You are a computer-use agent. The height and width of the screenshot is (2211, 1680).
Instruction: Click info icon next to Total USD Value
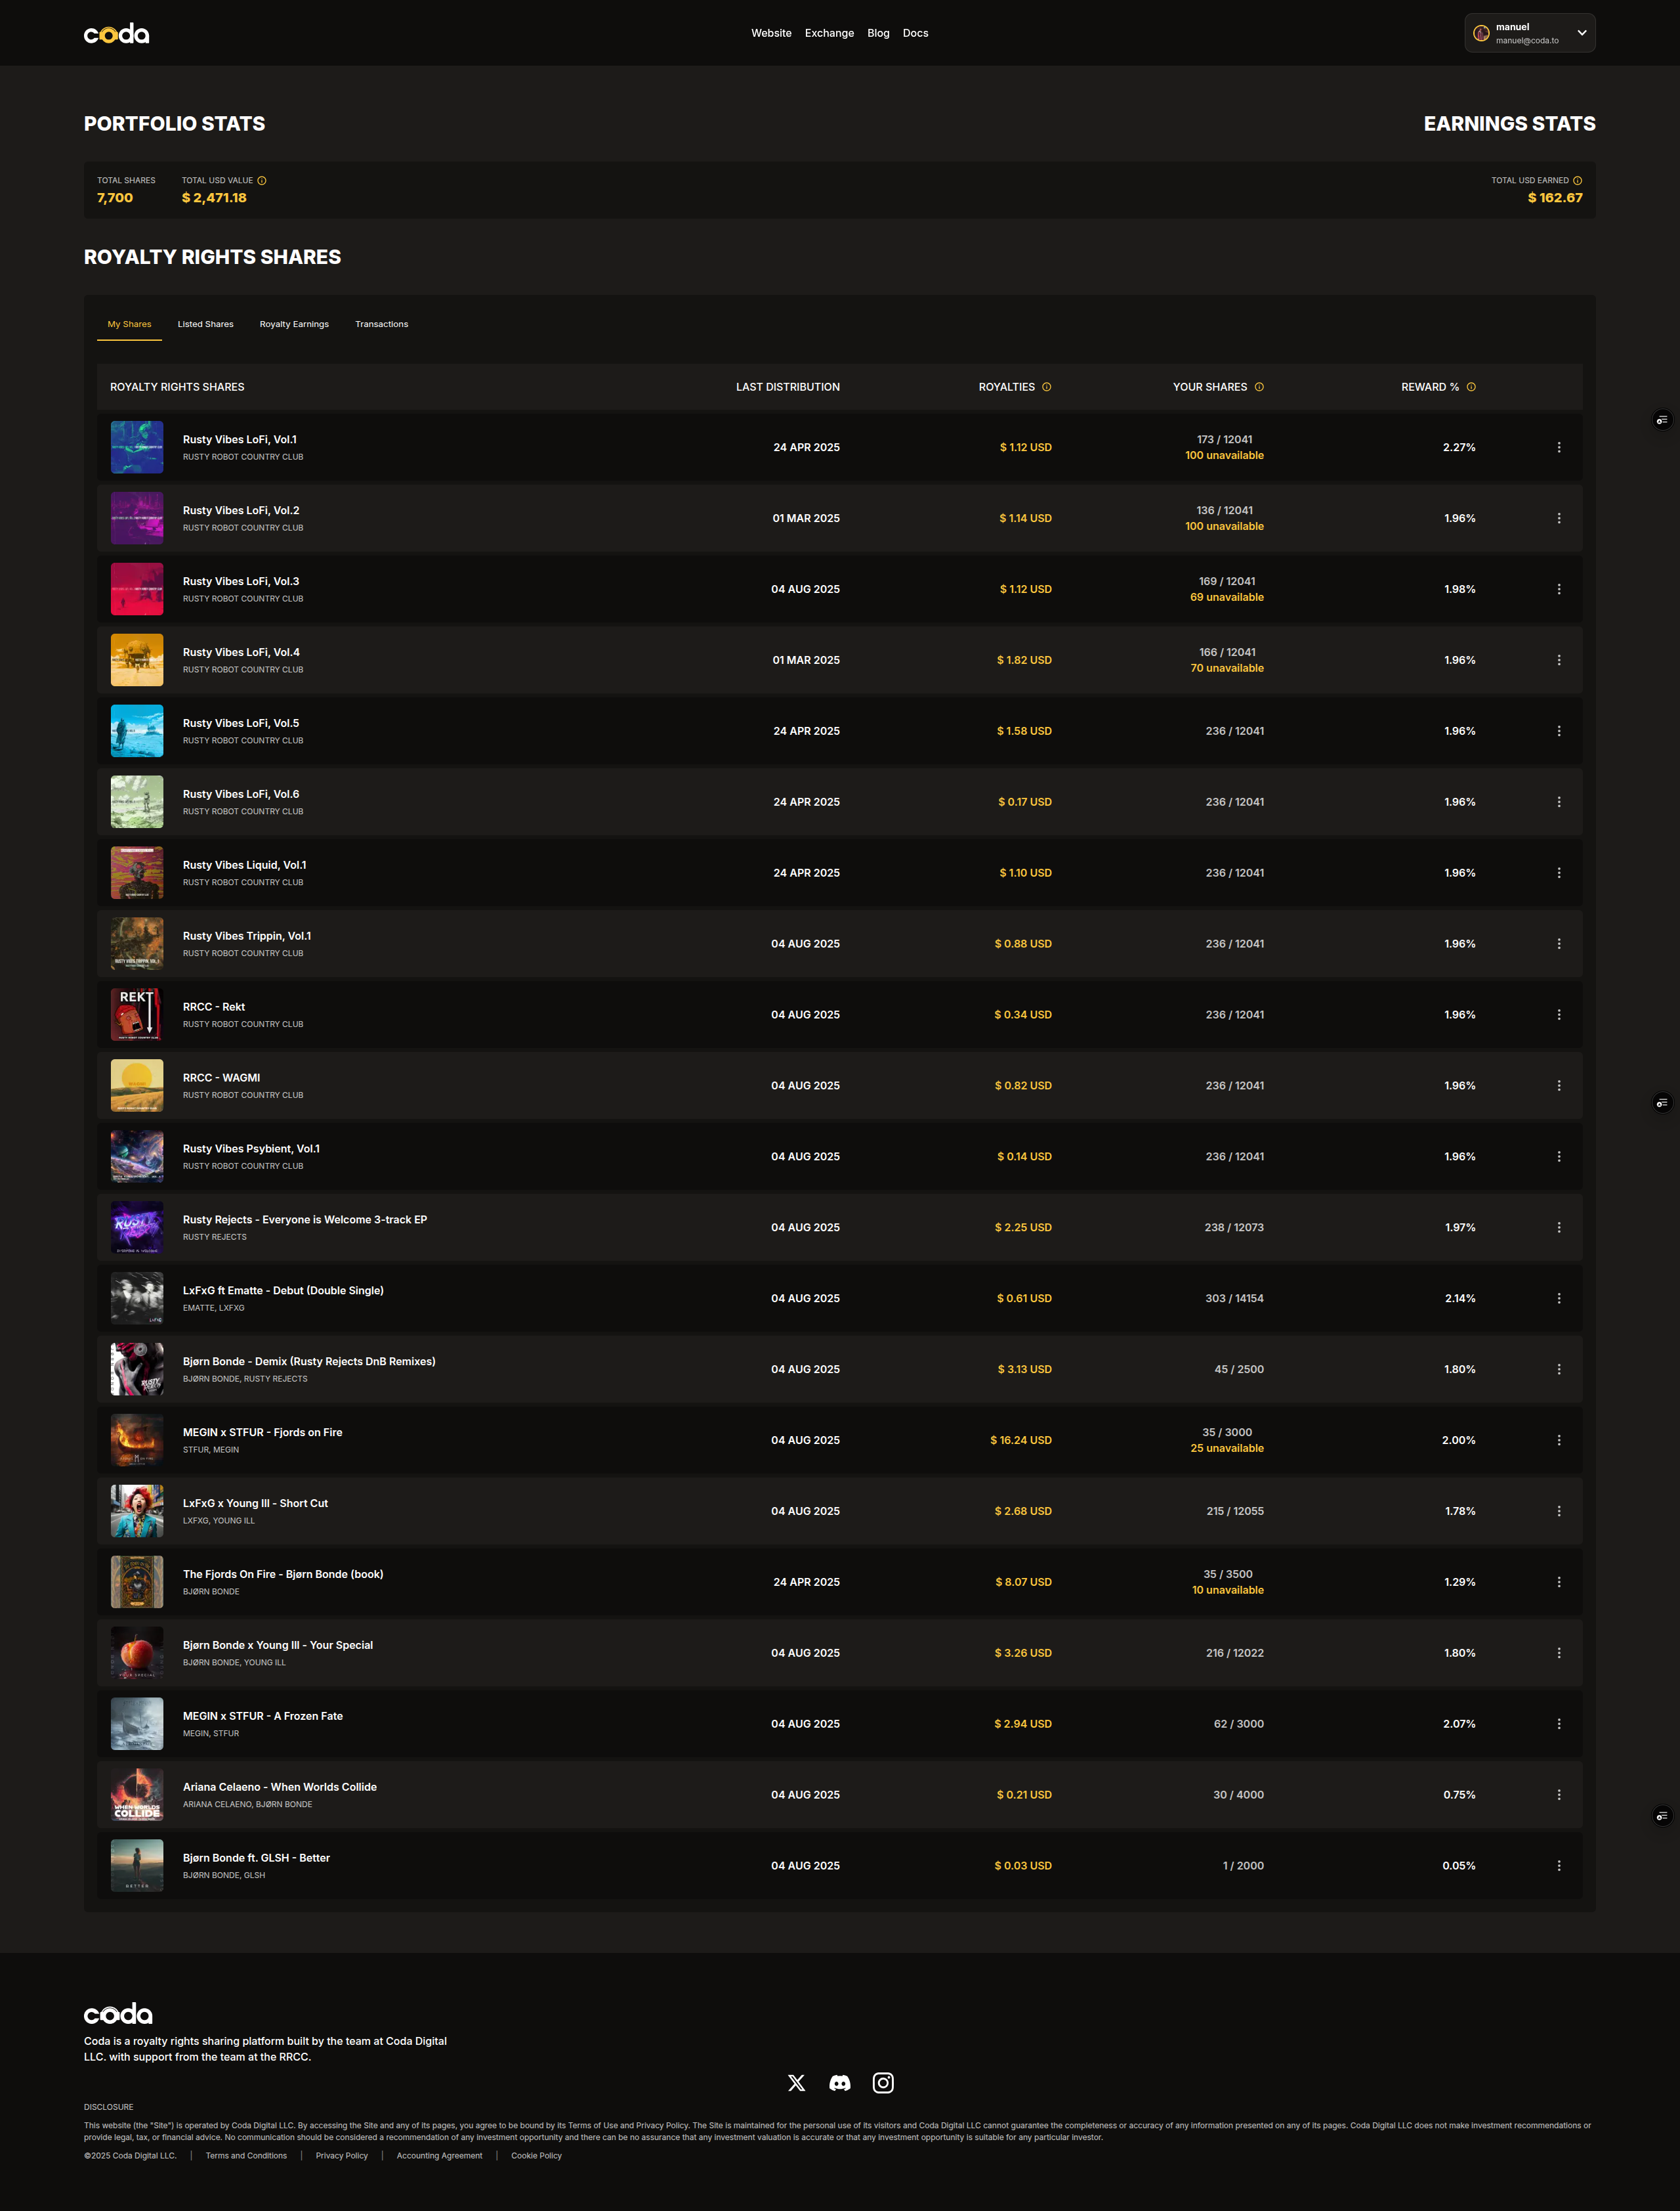pyautogui.click(x=262, y=181)
